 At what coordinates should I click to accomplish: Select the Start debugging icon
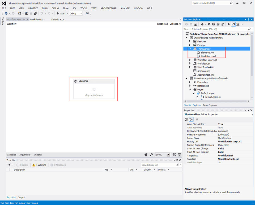[x=58, y=13]
